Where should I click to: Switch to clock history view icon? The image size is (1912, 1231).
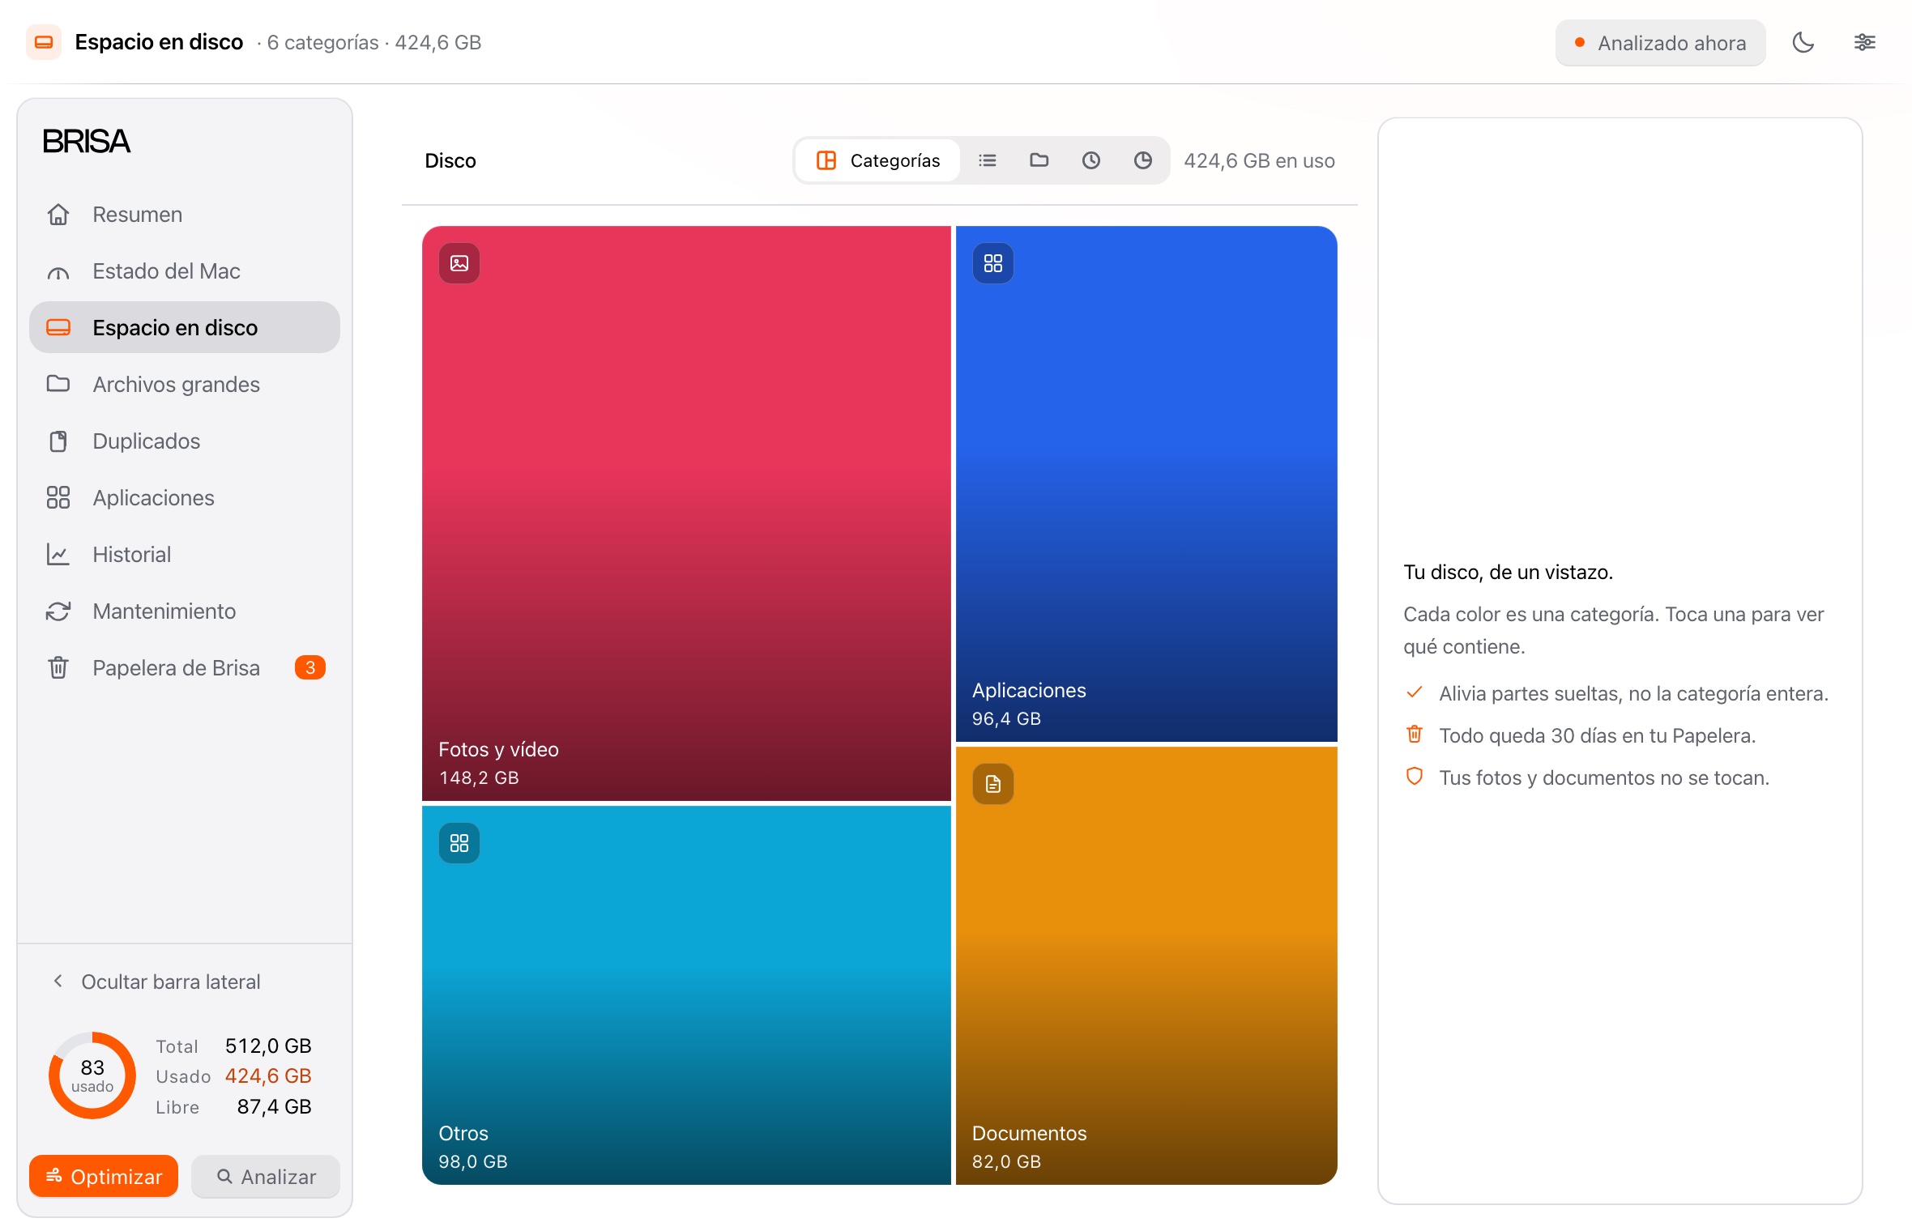coord(1091,161)
